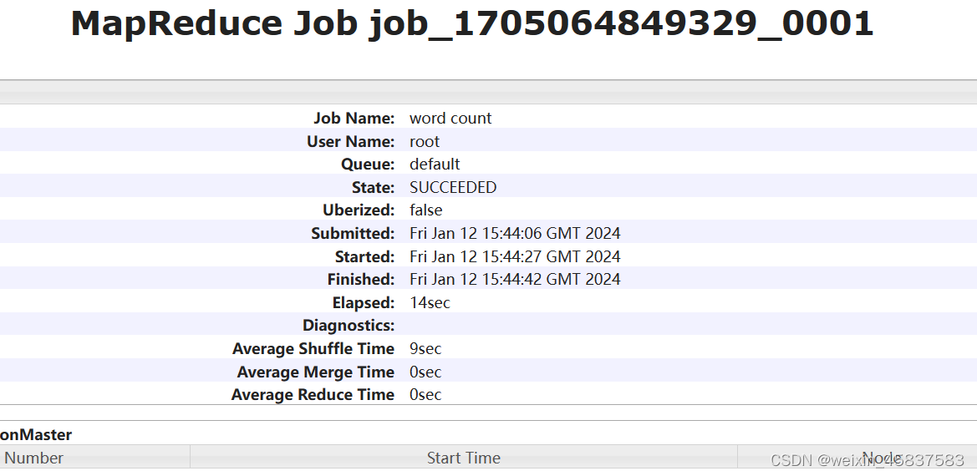Sort by the Node column header
977x476 pixels.
click(x=857, y=458)
